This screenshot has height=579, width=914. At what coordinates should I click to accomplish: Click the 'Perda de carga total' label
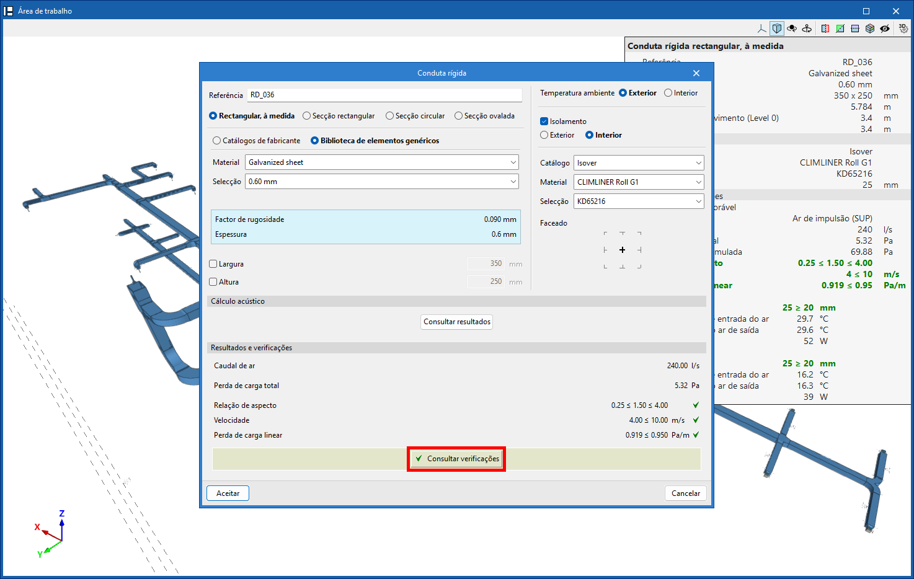[246, 386]
